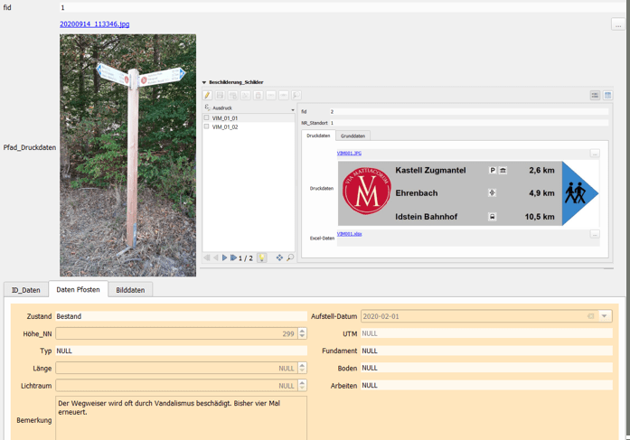Open the VIM001.JPG link
630x440 pixels.
click(x=349, y=153)
